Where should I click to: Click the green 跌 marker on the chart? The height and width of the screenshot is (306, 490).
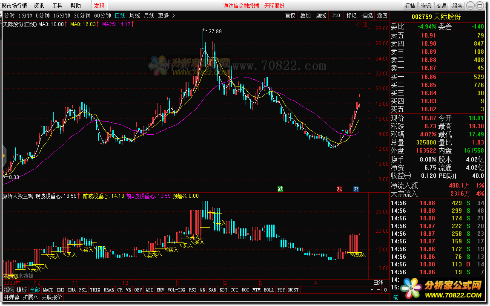[x=280, y=189]
